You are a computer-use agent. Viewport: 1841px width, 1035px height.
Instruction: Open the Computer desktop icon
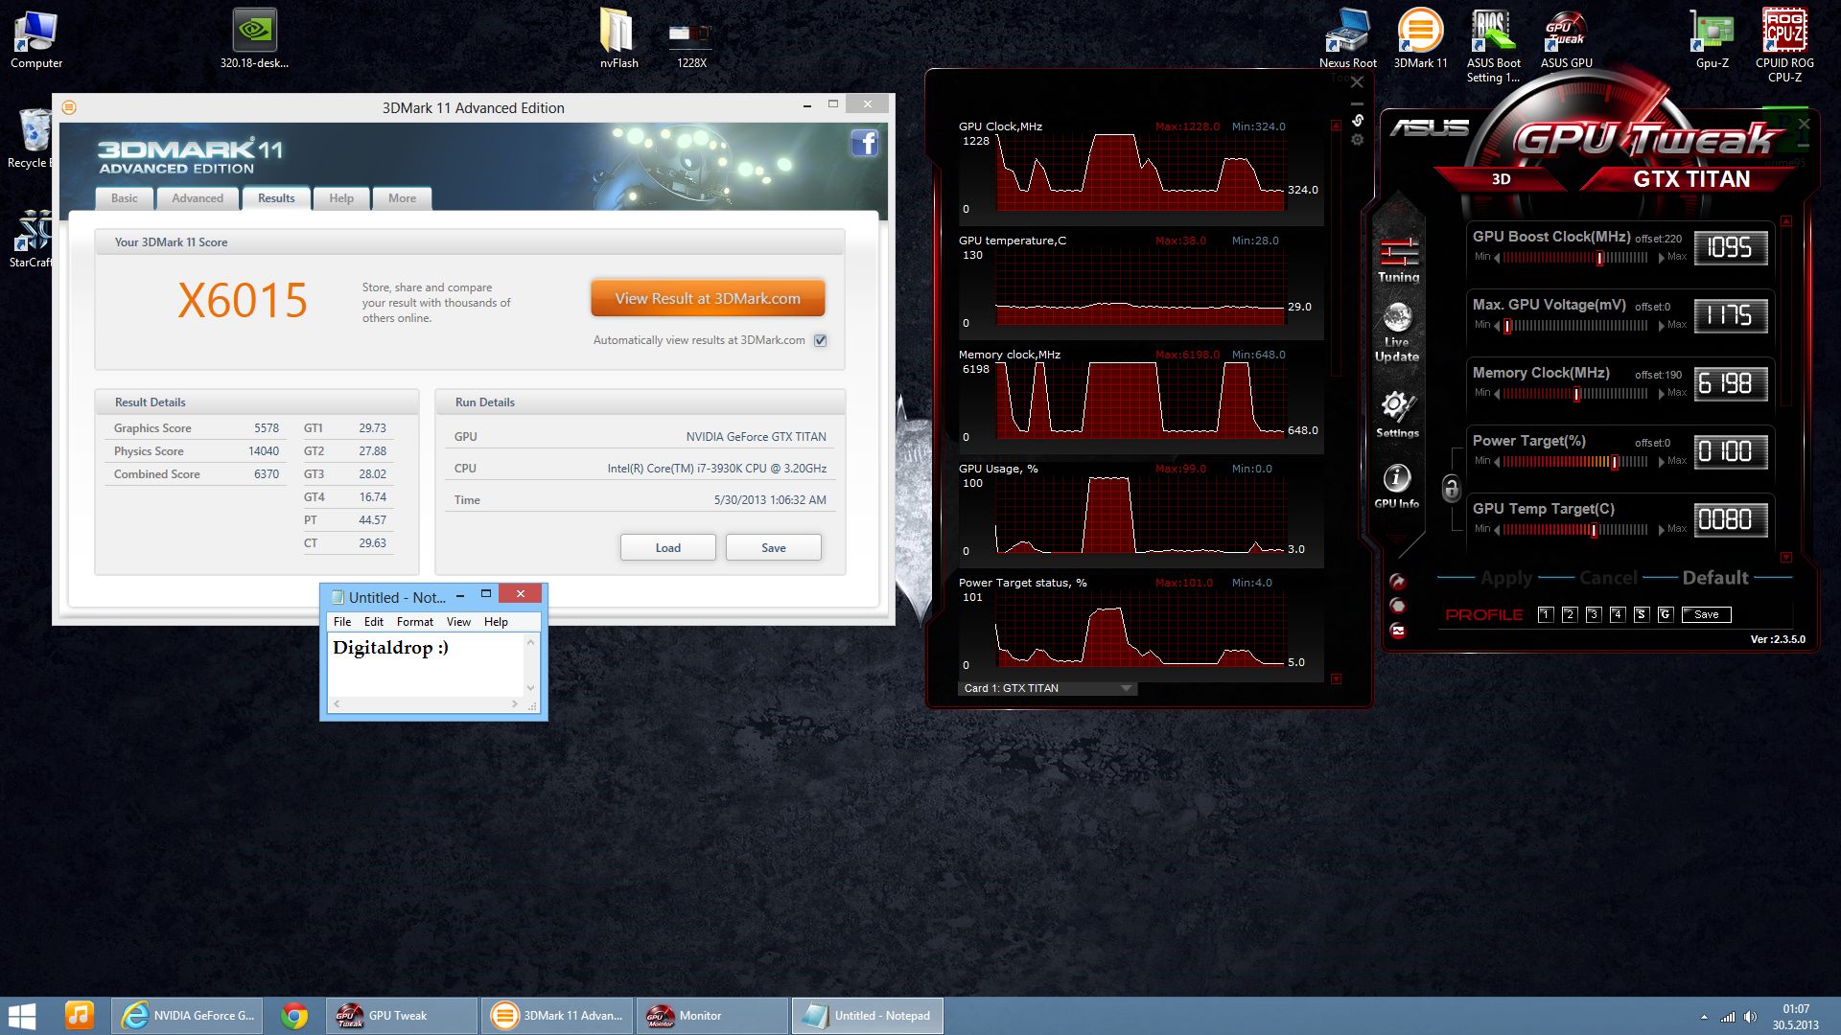[x=36, y=40]
